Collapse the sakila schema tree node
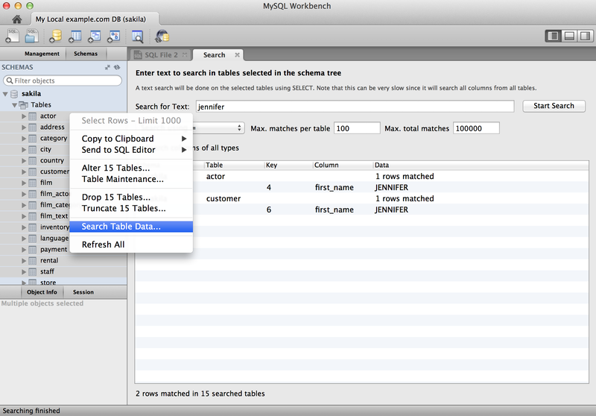 pyautogui.click(x=7, y=95)
